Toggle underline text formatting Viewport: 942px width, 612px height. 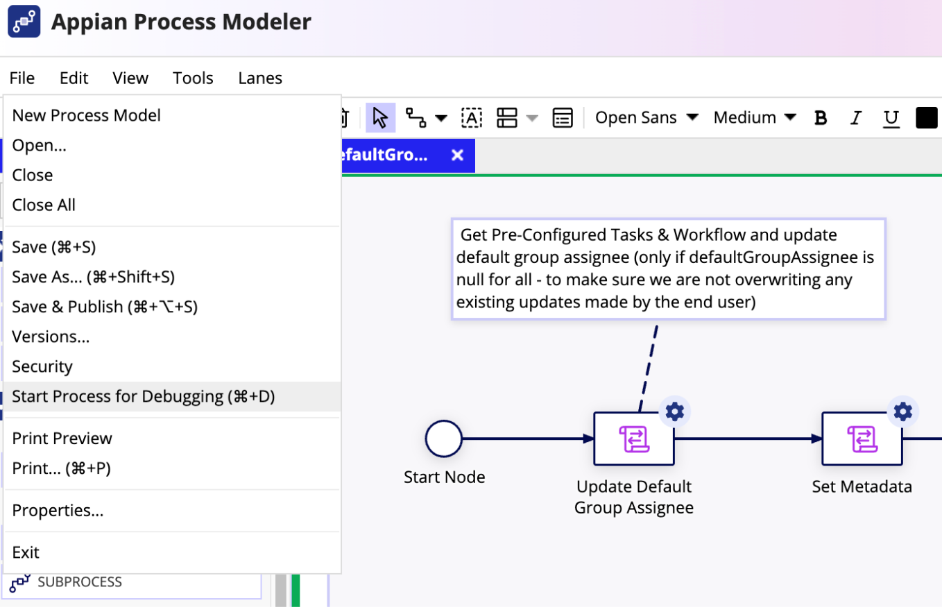[x=891, y=119]
